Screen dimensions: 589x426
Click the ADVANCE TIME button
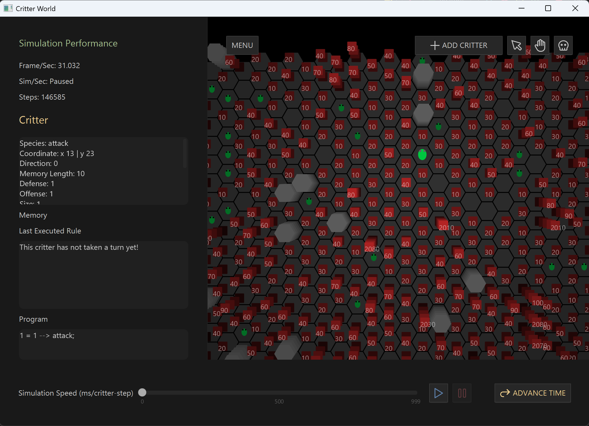click(x=532, y=393)
